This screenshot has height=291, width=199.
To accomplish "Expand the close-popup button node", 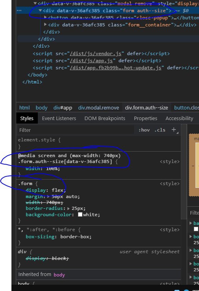I will point(45,17).
